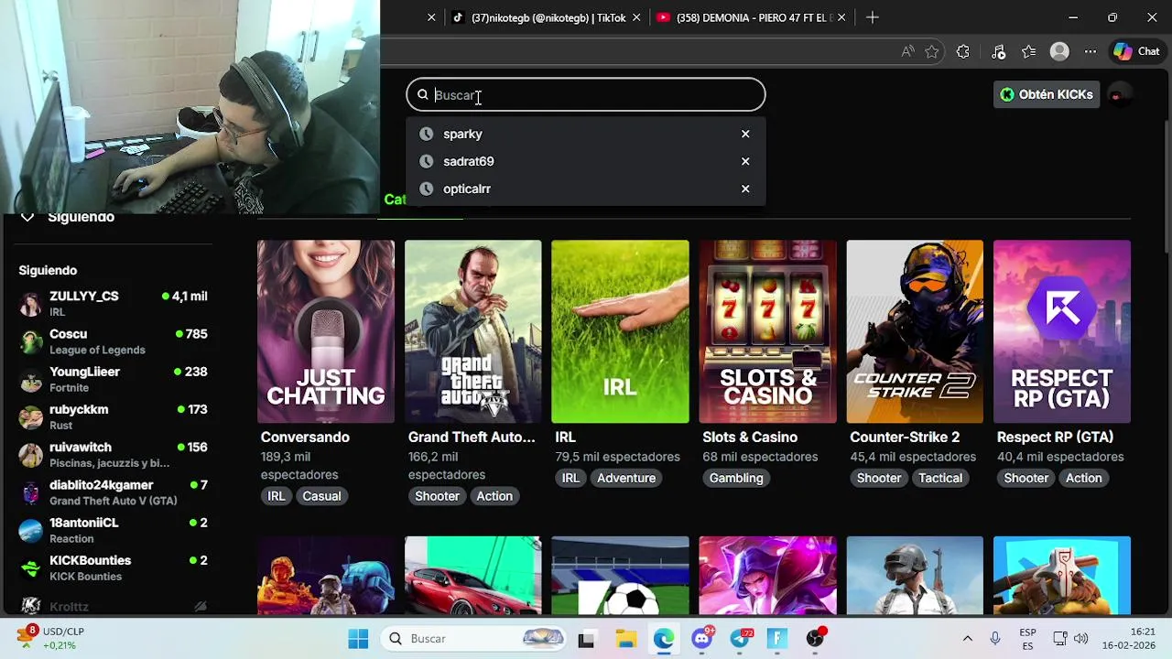Open the Windows Start menu
Viewport: 1172px width, 659px height.
pos(358,639)
